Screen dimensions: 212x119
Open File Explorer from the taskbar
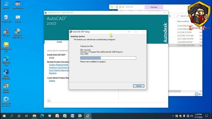click(x=34, y=116)
